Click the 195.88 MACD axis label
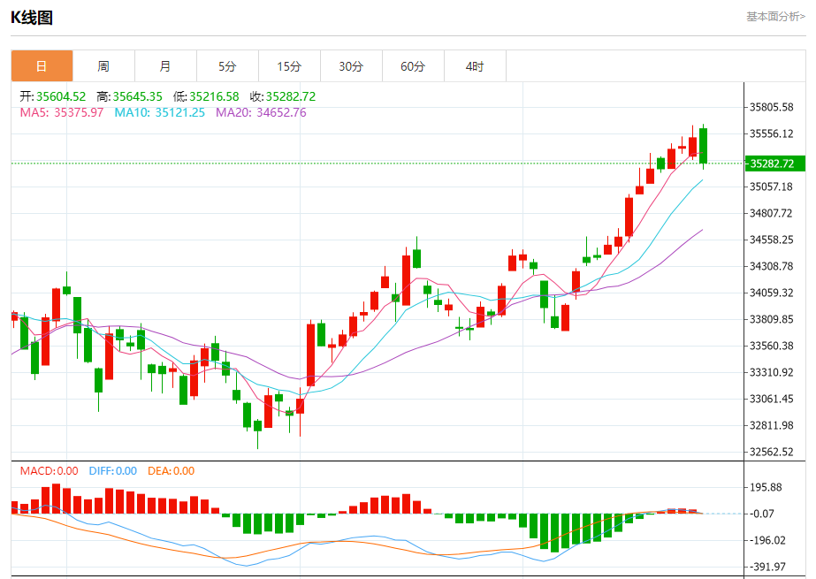The height and width of the screenshot is (579, 816). (766, 487)
